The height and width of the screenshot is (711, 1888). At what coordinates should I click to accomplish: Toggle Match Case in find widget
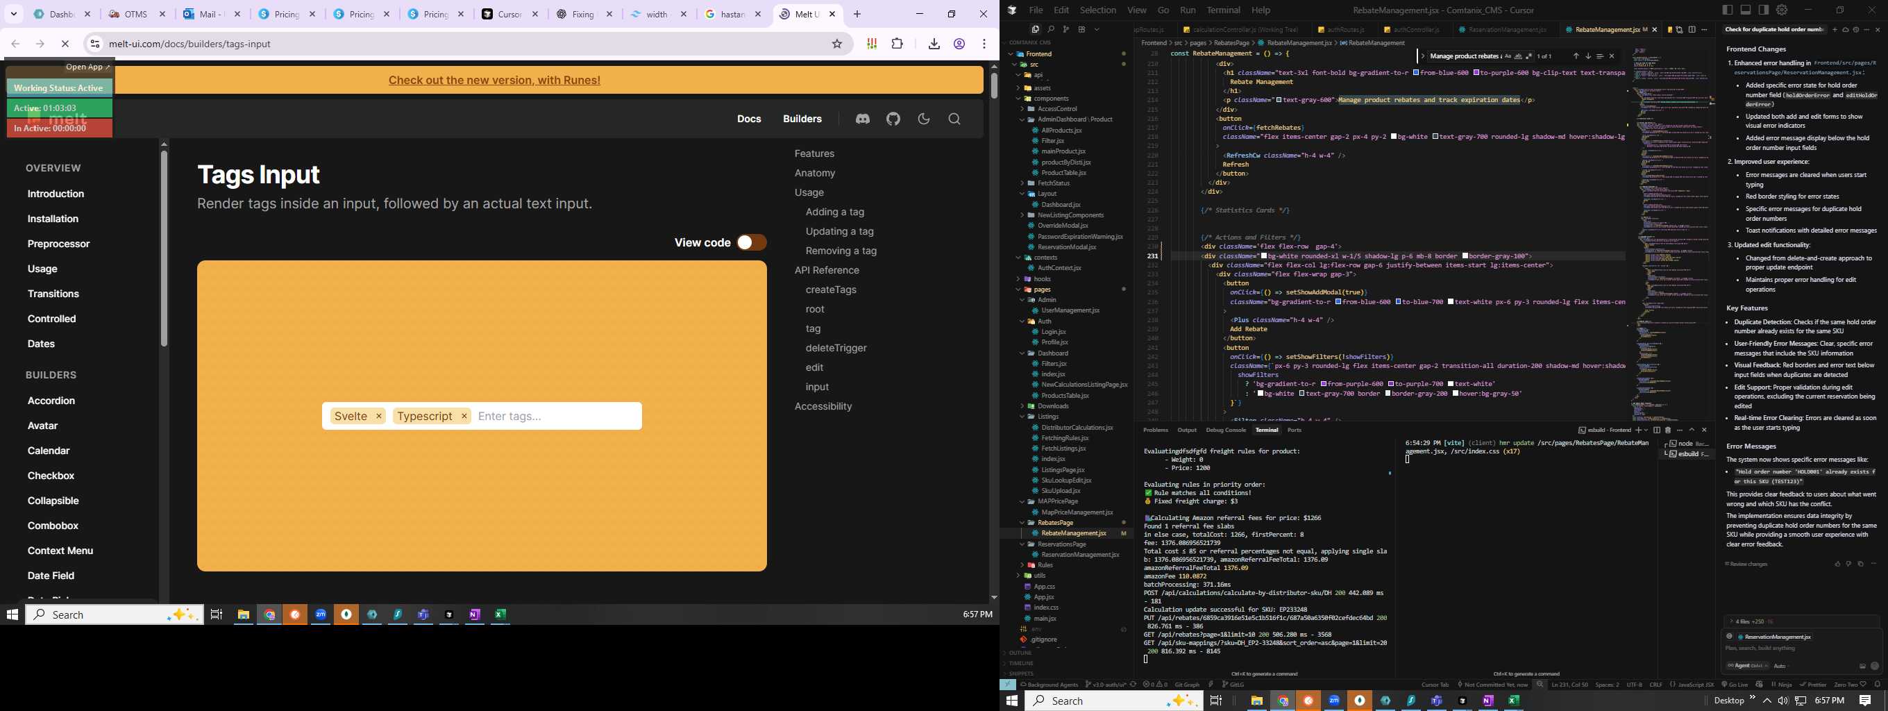[x=1508, y=56]
